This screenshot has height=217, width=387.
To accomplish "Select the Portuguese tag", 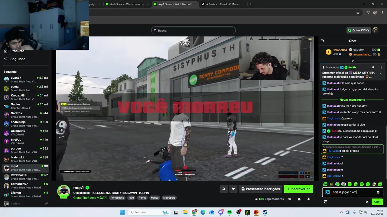I will [117, 198].
